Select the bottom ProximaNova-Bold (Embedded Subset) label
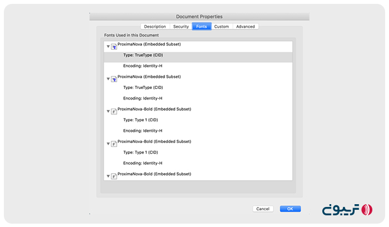This screenshot has width=389, height=227. [154, 174]
